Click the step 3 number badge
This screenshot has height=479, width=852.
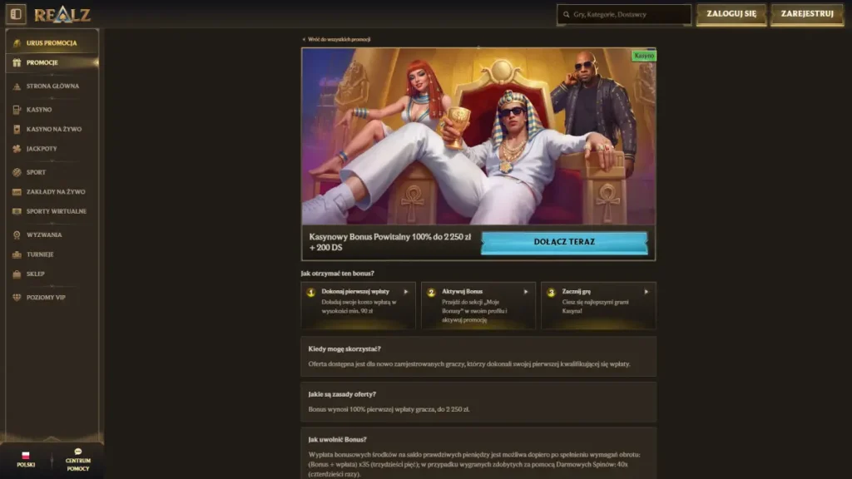tap(551, 292)
